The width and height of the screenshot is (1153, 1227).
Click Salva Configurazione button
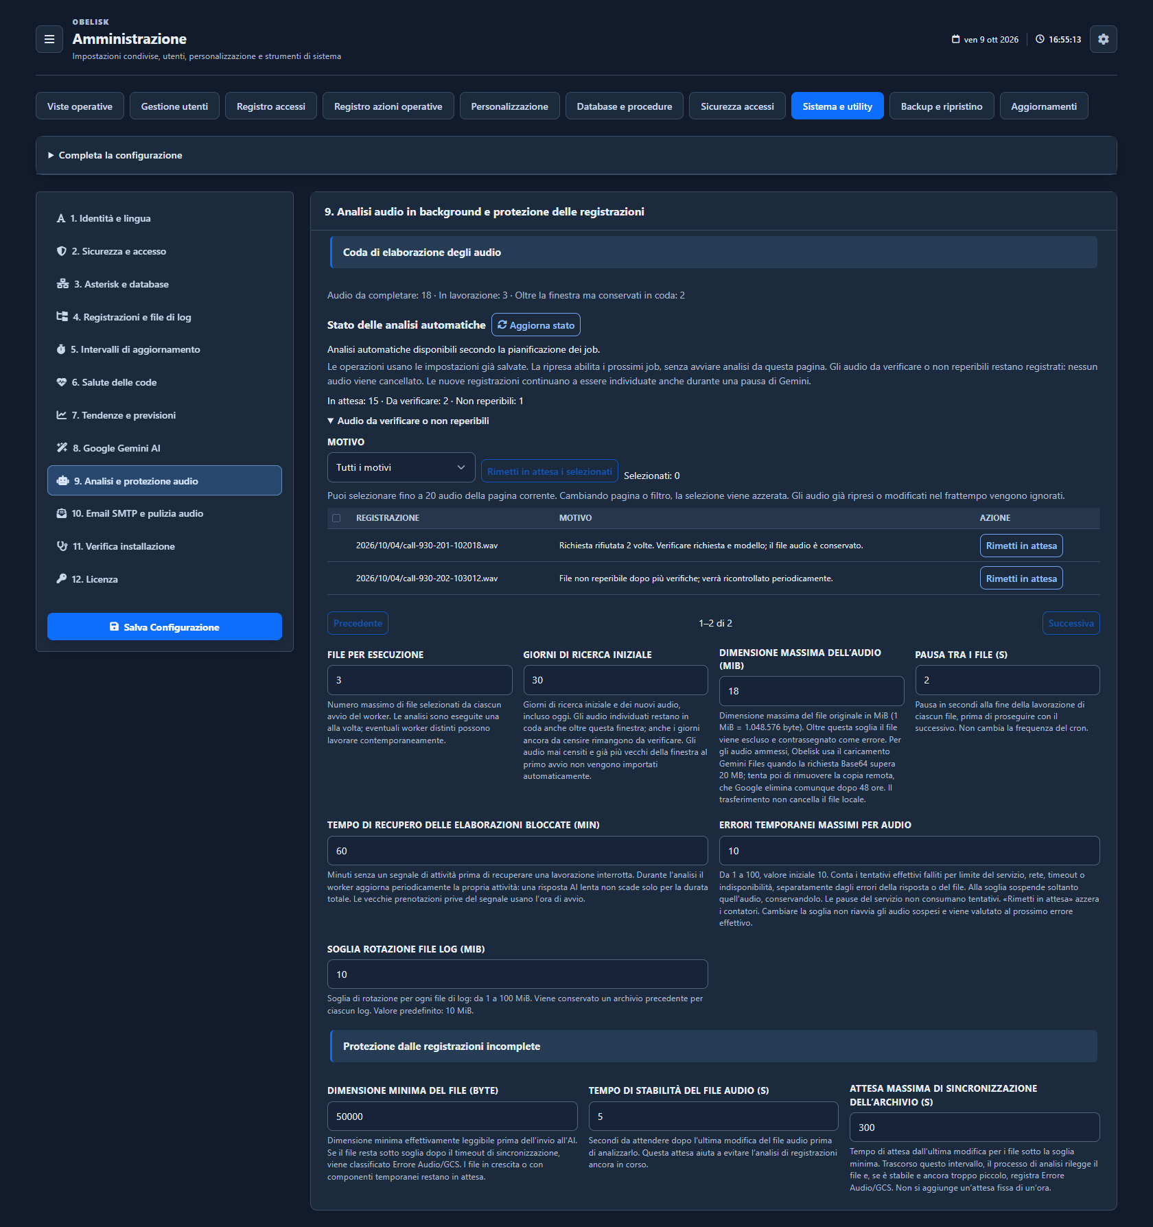pyautogui.click(x=165, y=627)
